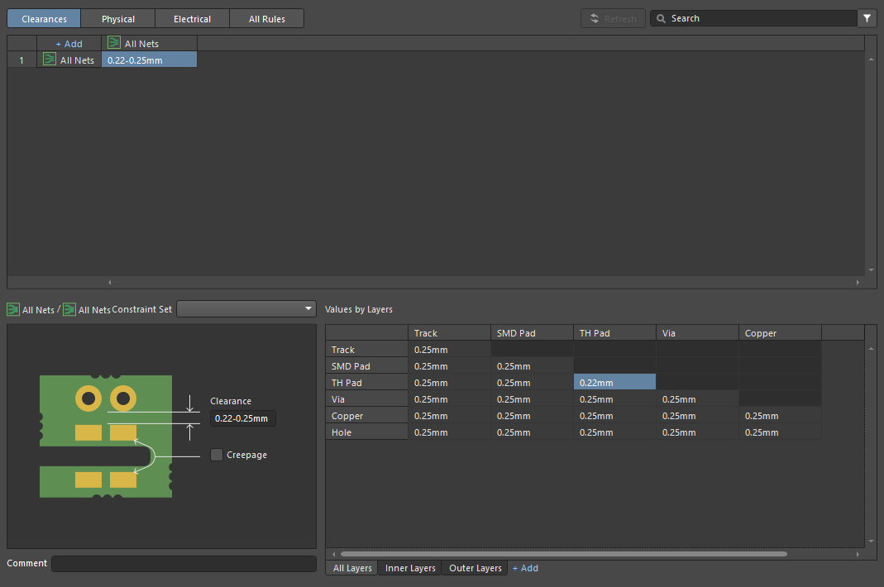Switch to the Electrical tab
The height and width of the screenshot is (587, 884).
coord(192,19)
